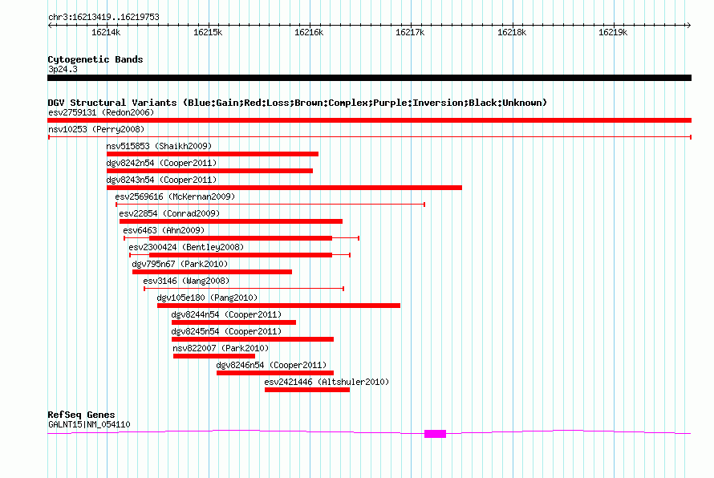The image size is (714, 478).
Task: Open the dgv795n67 (Park2010) variant bar
Action: point(213,272)
